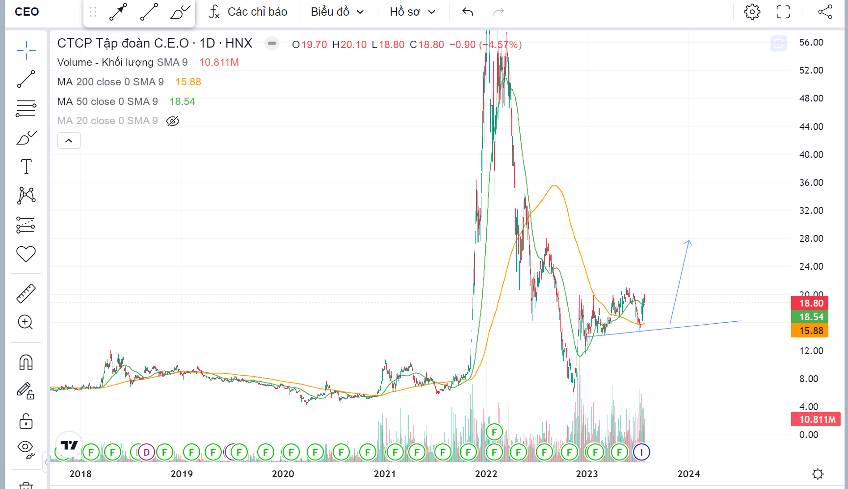The width and height of the screenshot is (848, 489).
Task: Click the grey pill next to HNX title
Action: (x=272, y=44)
